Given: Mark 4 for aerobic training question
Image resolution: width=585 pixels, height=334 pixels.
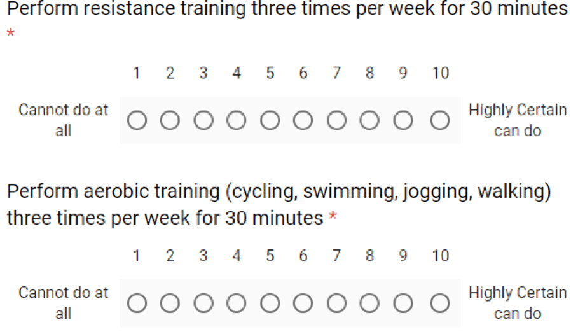Looking at the screenshot, I should pyautogui.click(x=236, y=303).
